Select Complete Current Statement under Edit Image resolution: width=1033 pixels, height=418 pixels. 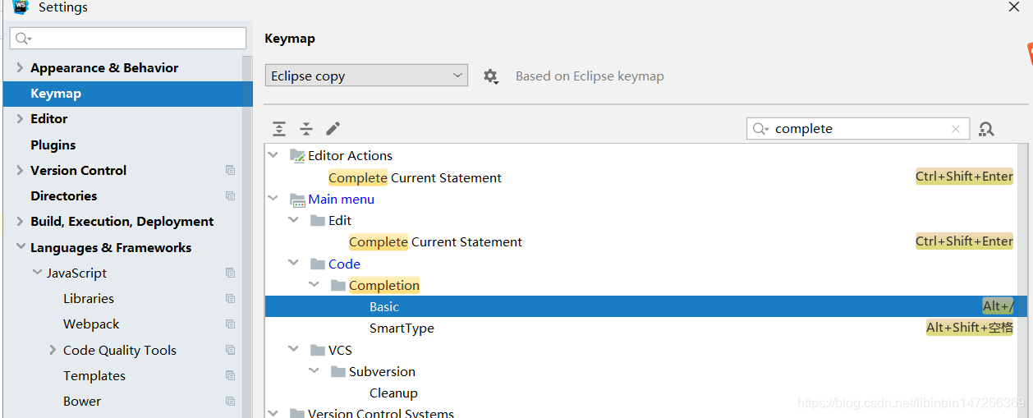pyautogui.click(x=435, y=241)
